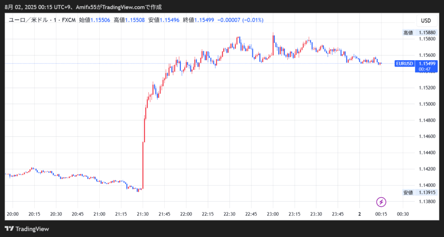Image resolution: width=444 pixels, height=237 pixels.
Task: Click the 高値 high marker 1.15880
Action: [426, 32]
